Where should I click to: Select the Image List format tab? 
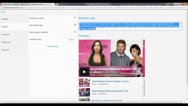coord(14,42)
